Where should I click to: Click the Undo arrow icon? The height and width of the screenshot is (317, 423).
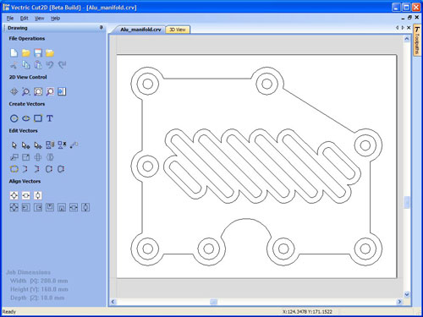coord(50,65)
